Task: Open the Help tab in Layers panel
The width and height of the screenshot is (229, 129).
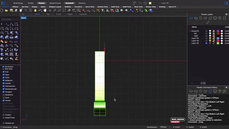Action: click(x=220, y=18)
